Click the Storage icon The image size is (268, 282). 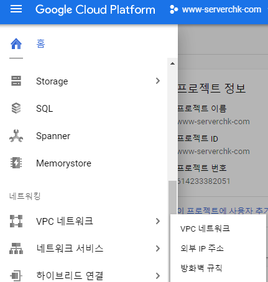tap(16, 81)
